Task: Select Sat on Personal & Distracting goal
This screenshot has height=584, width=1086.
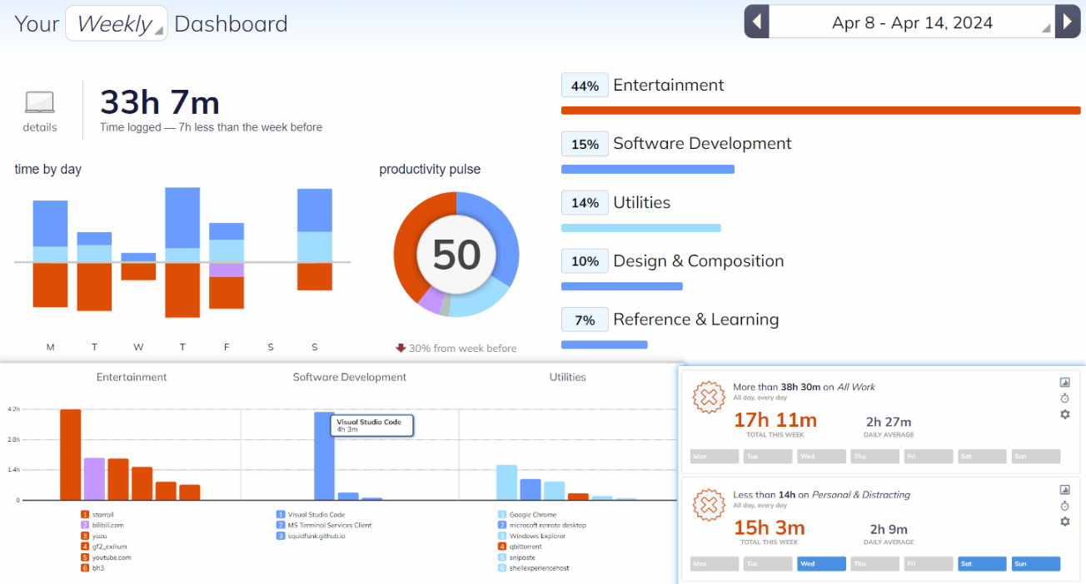Action: (x=982, y=564)
